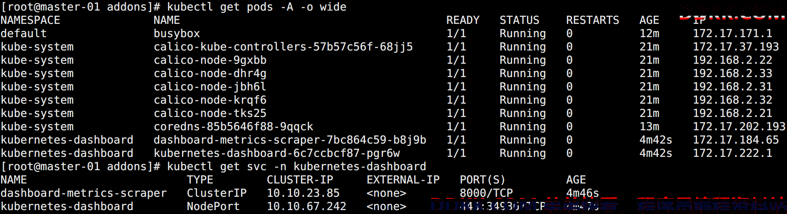Click IP address 172.17.202.193
This screenshot has width=787, height=214.
click(739, 127)
